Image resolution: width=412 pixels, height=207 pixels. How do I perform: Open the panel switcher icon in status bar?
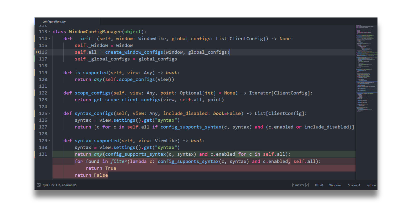click(x=39, y=185)
